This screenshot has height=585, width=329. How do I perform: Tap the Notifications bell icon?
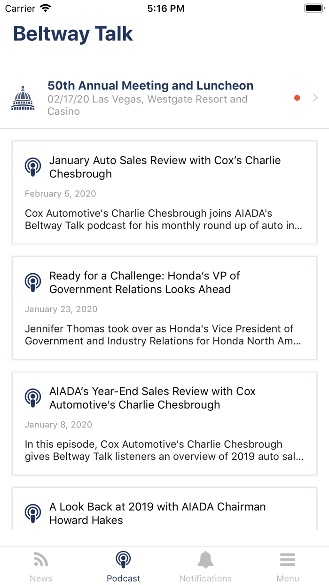pos(205,560)
